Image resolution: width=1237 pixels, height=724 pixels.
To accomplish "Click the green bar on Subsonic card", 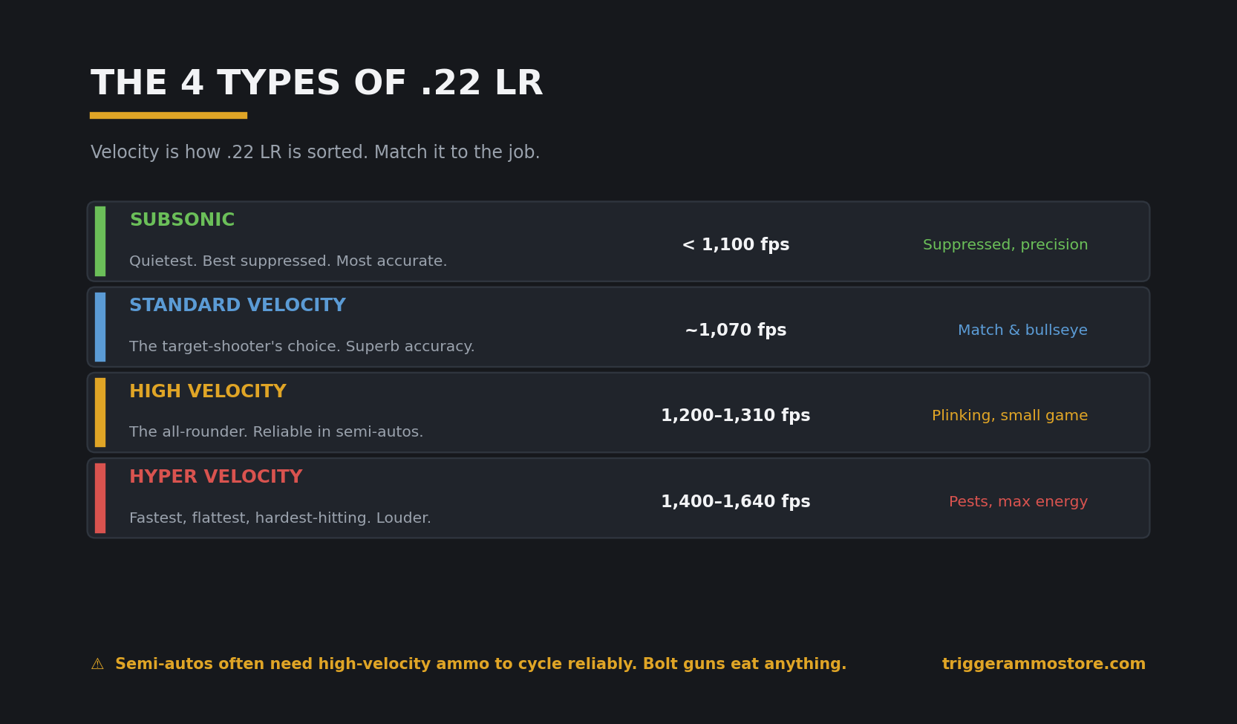I will coord(100,241).
